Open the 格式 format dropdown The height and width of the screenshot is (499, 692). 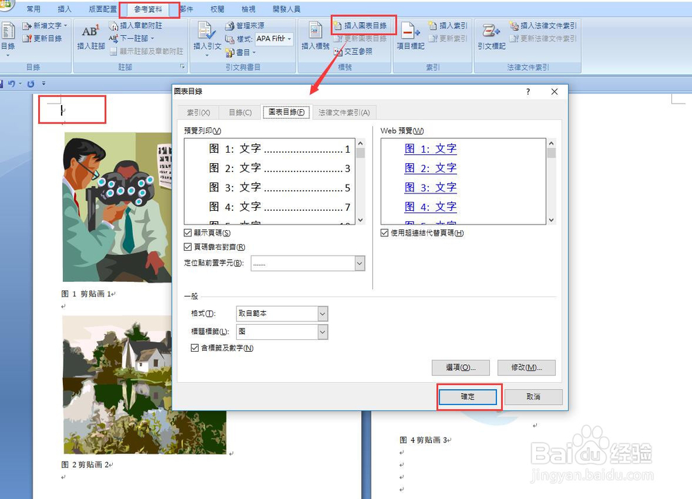pos(322,313)
